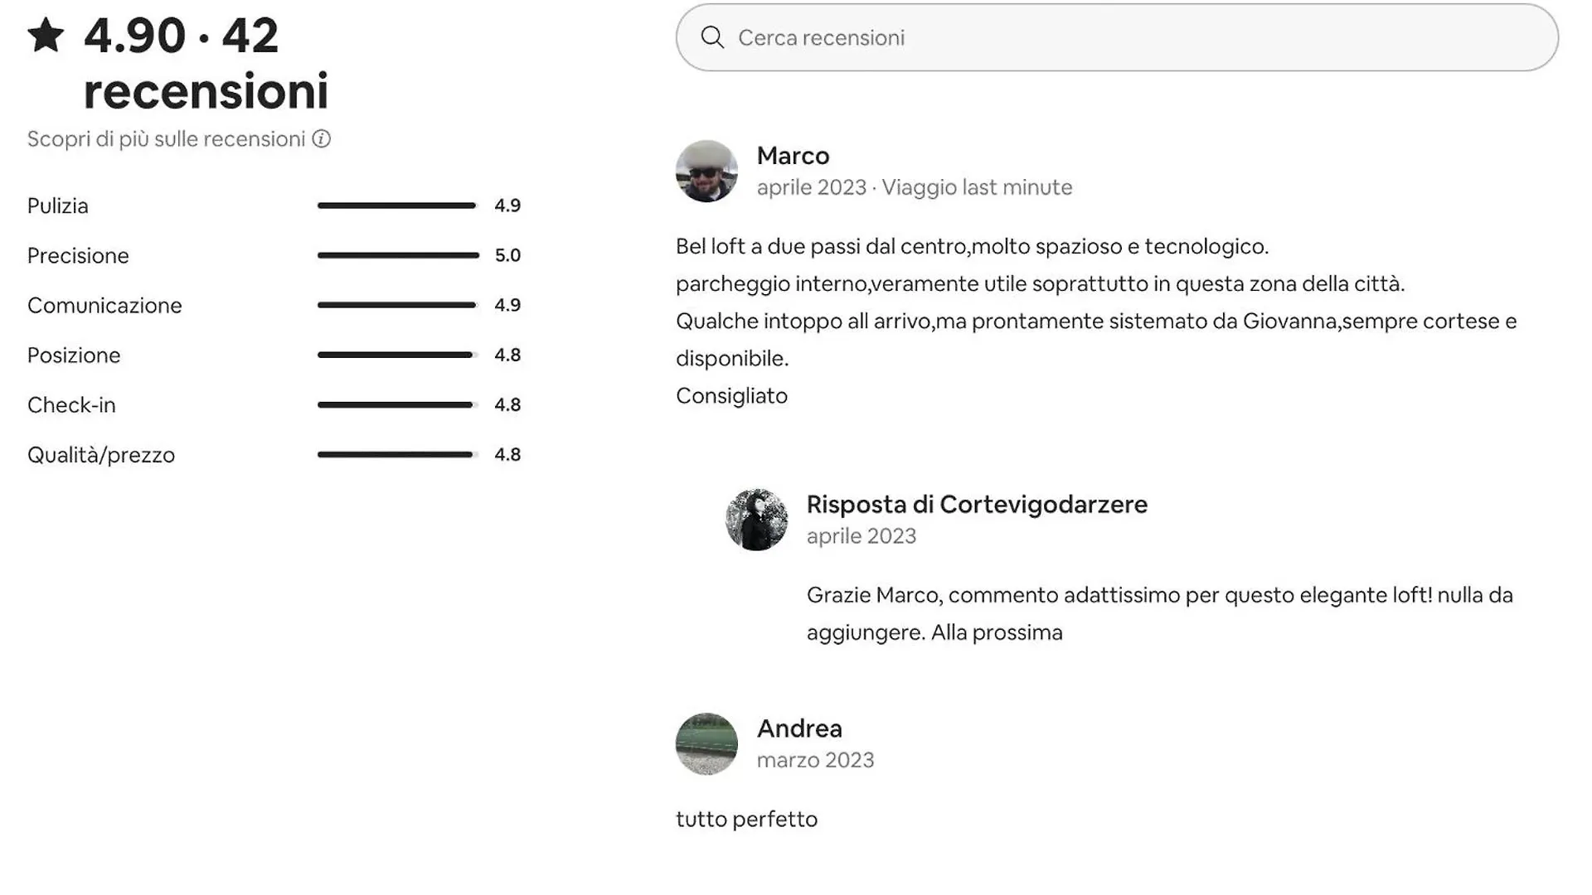
Task: Focus the Cerca recensioni search field
Action: coord(1117,37)
